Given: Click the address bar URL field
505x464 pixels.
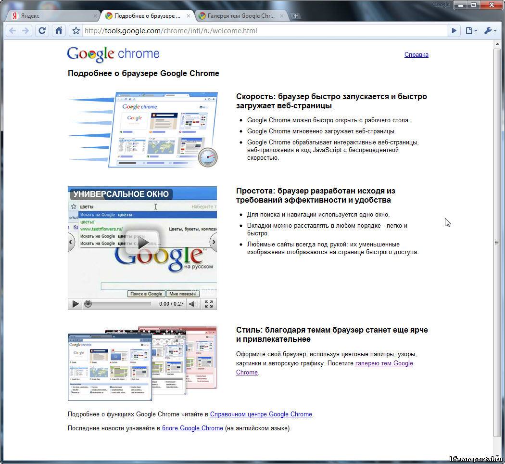Looking at the screenshot, I should (x=264, y=31).
